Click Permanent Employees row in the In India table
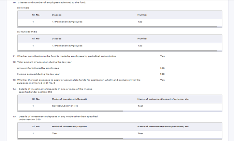The height and width of the screenshot is (141, 234). click(x=67, y=22)
